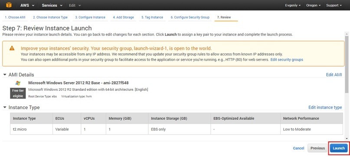Screen dimensions: 350x157
Task: Open the Oregon region dropdown
Action: pyautogui.click(x=314, y=5)
